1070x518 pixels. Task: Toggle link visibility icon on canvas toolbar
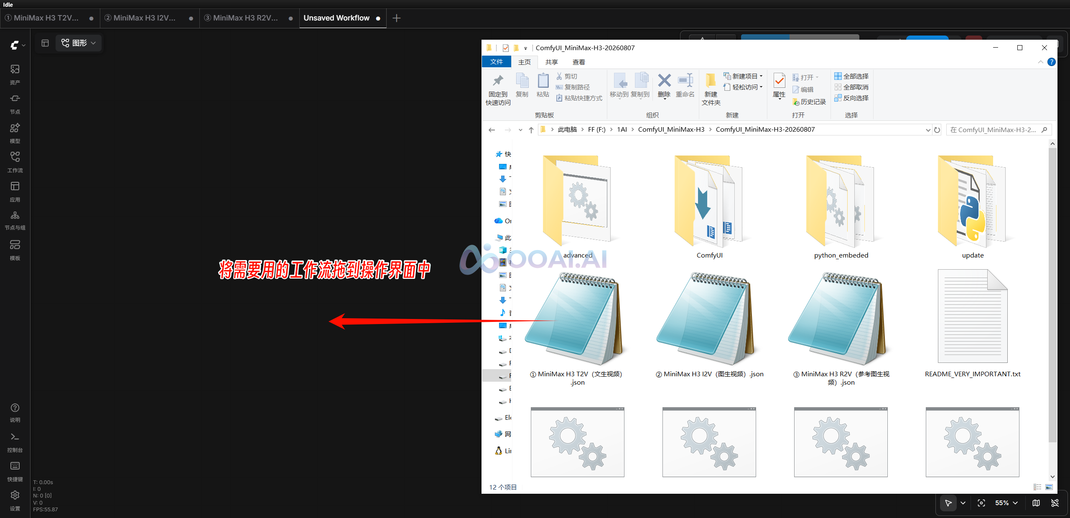coord(1055,503)
